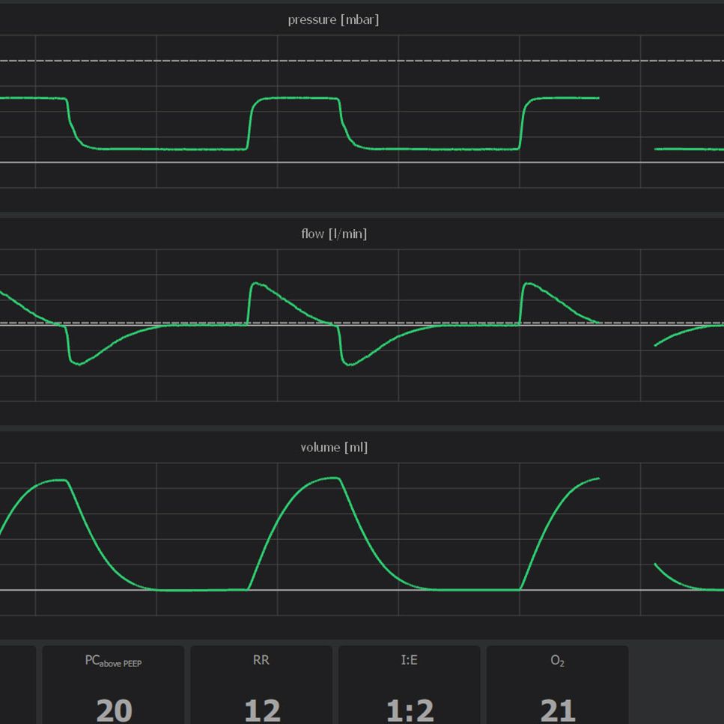Open the I:E ratio setting tile
724x724 pixels.
[409, 684]
